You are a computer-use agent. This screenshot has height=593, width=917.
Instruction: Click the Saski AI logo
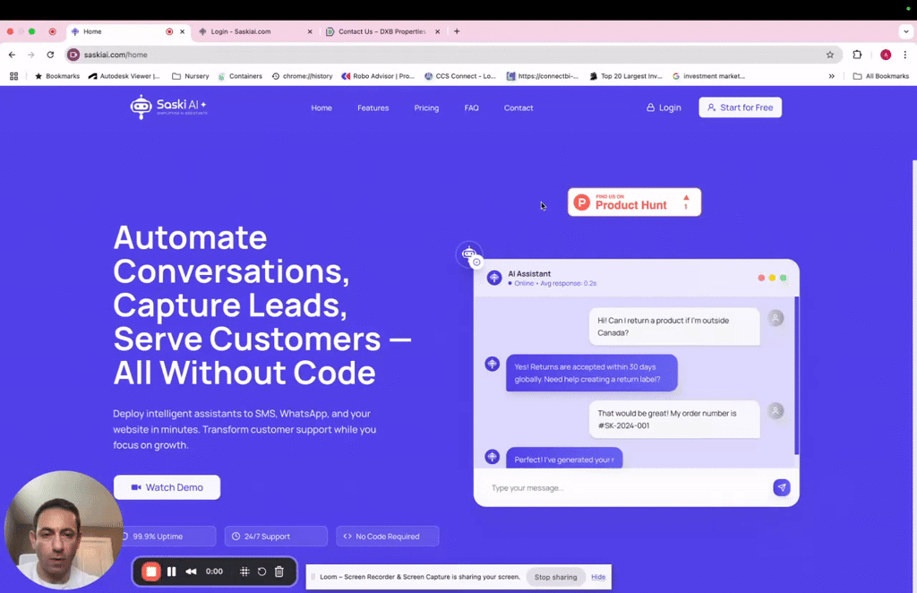coord(168,107)
